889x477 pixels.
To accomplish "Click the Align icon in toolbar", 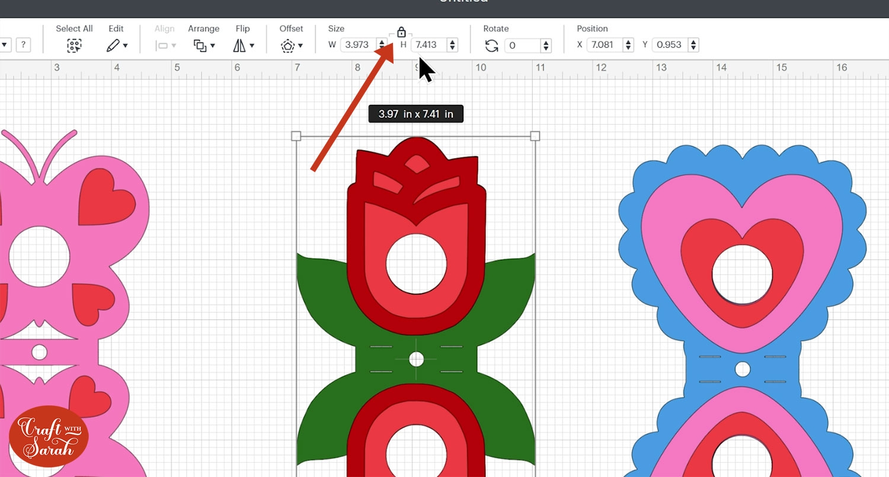I will pyautogui.click(x=162, y=44).
